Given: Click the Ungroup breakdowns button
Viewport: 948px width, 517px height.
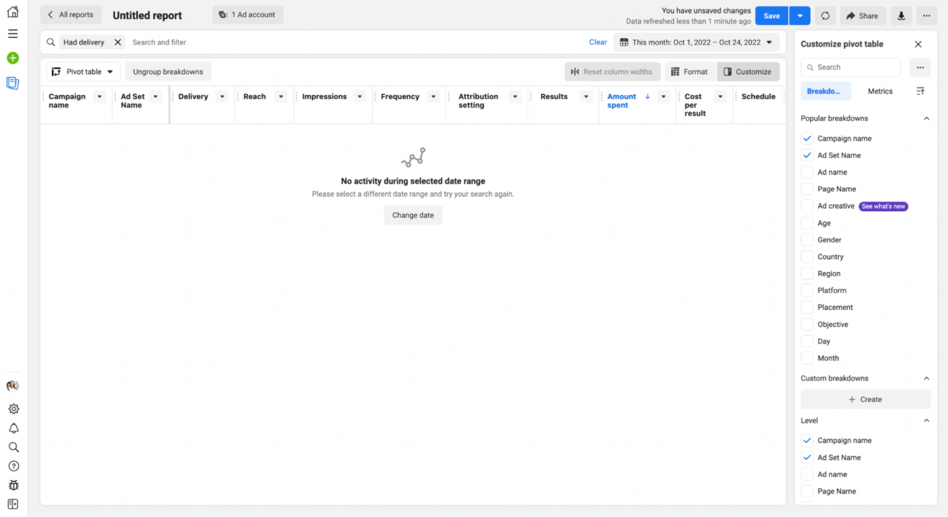Looking at the screenshot, I should [168, 72].
